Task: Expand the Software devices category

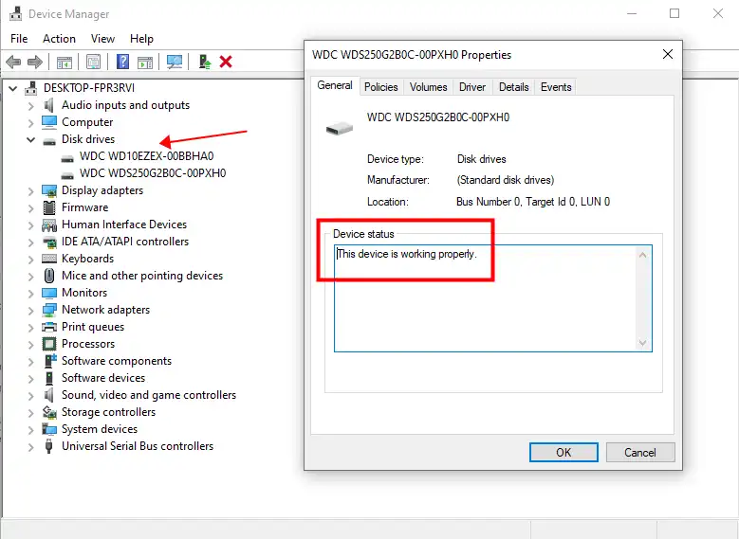Action: point(30,379)
